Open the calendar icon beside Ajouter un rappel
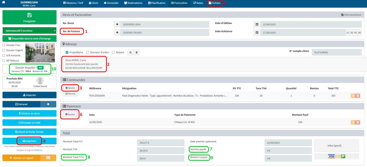Viewport: 367px width, 167px height. (x=48, y=158)
